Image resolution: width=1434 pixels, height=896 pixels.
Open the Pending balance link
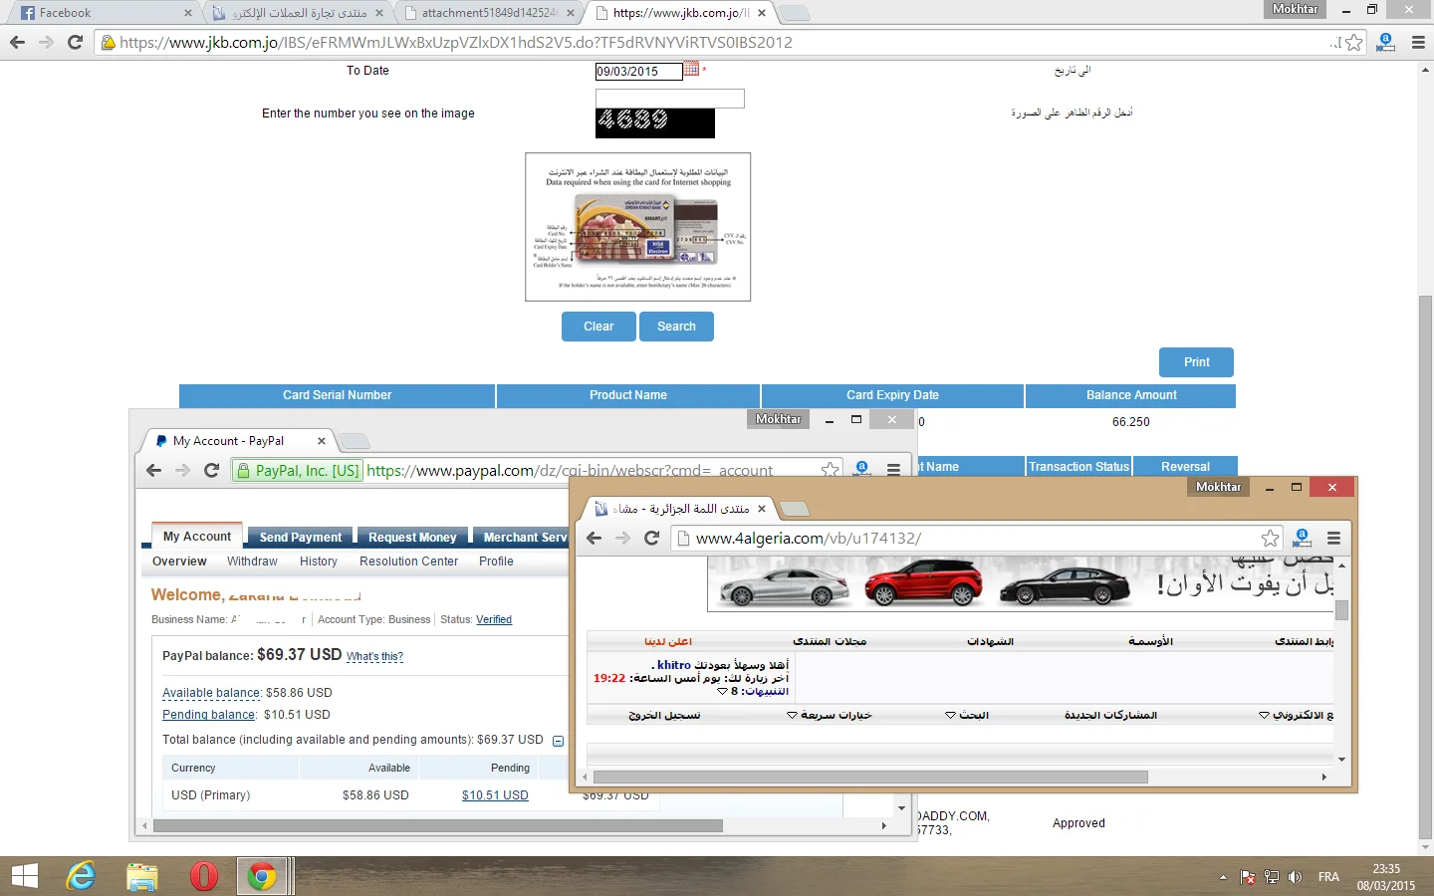click(x=208, y=715)
